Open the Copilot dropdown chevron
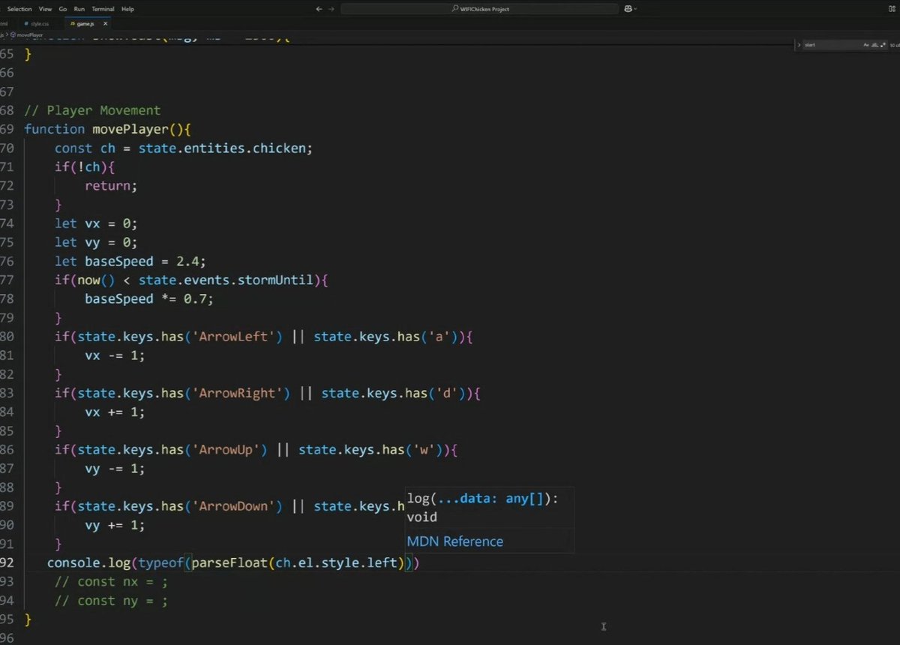The image size is (900, 645). (x=636, y=7)
